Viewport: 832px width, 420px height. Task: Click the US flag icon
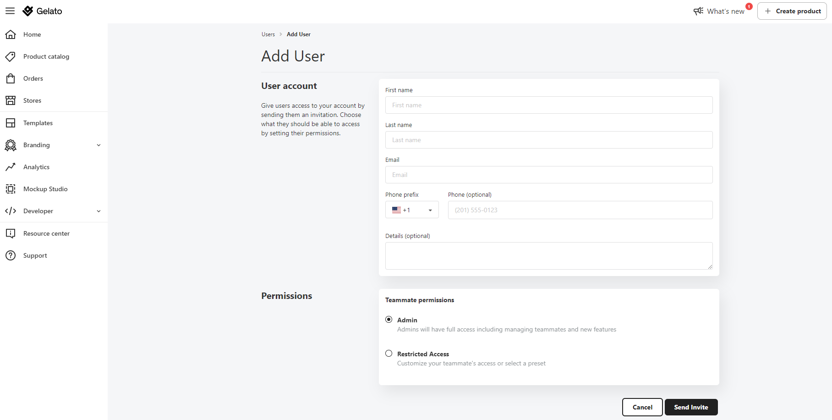[396, 210]
